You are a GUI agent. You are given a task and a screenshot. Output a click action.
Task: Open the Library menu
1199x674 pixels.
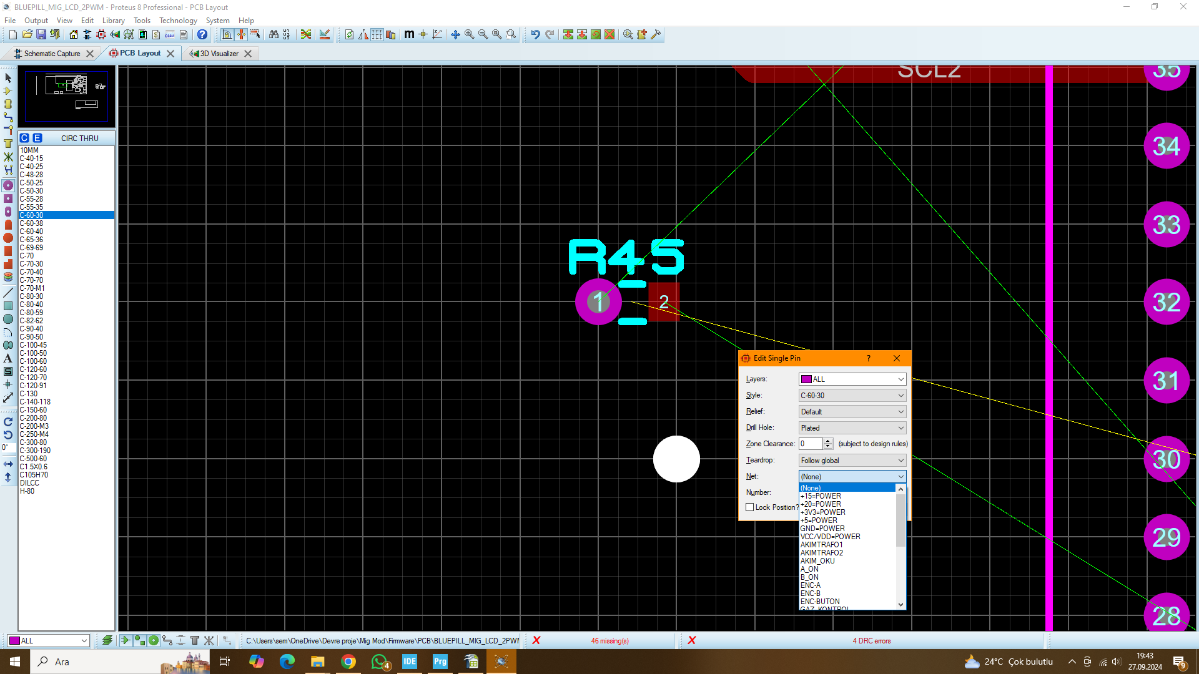pos(113,20)
